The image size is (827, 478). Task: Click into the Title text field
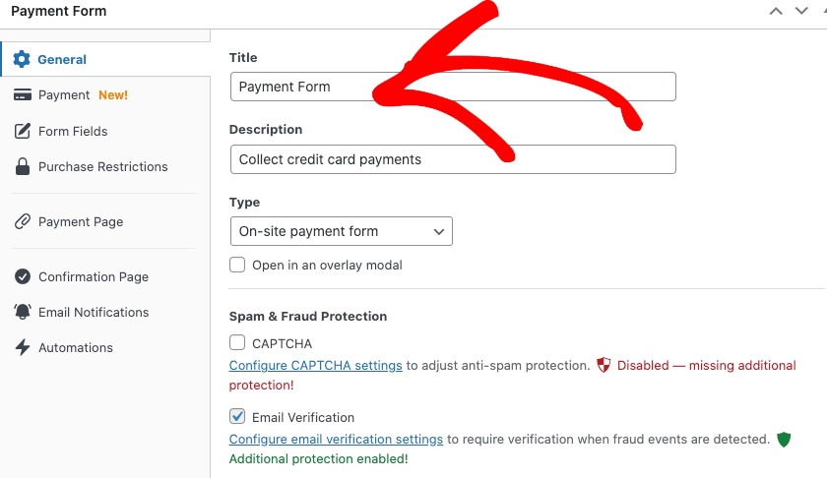point(453,87)
